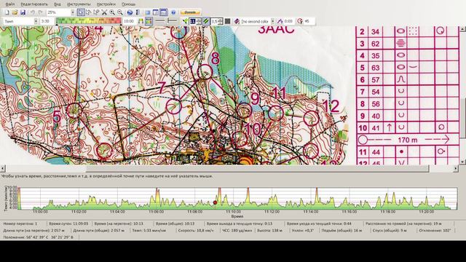This screenshot has height=262, width=466.
Task: Select the adjust route tool
Action: click(89, 12)
